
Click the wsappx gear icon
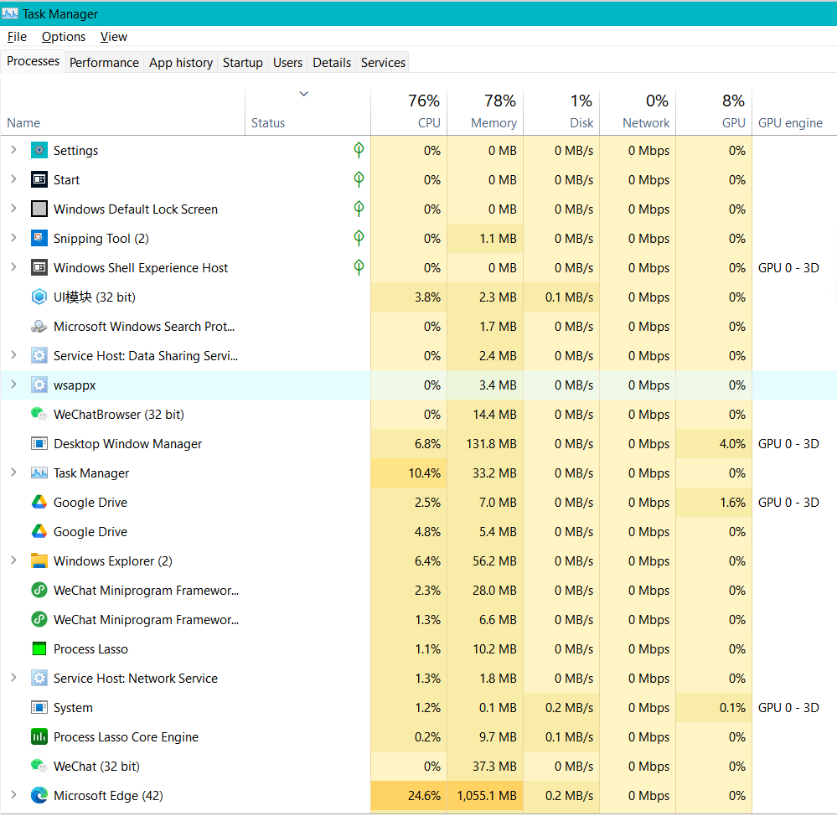click(39, 385)
